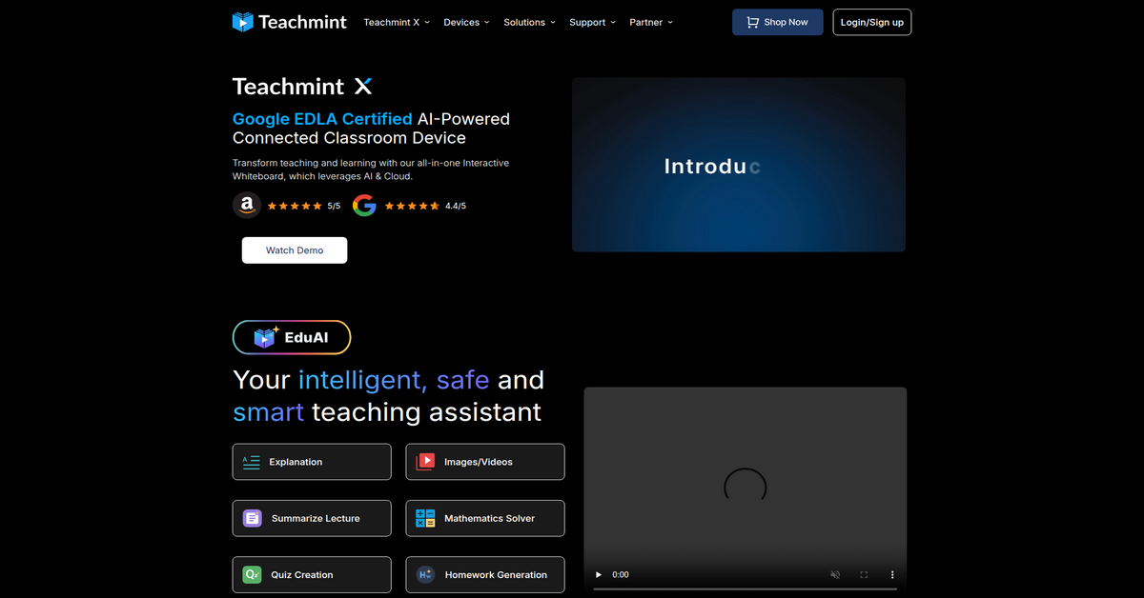The image size is (1144, 598).
Task: Open the Solutions menu
Action: [529, 22]
